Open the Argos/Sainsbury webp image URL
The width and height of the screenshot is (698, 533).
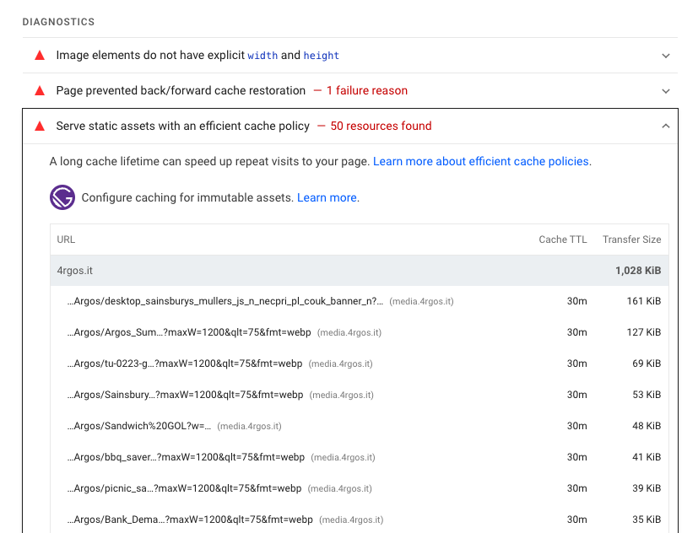coord(185,395)
